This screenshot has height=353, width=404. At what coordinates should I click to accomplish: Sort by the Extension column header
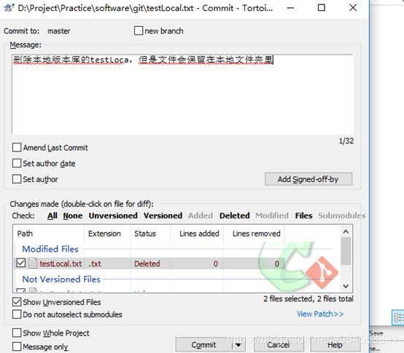tap(107, 234)
